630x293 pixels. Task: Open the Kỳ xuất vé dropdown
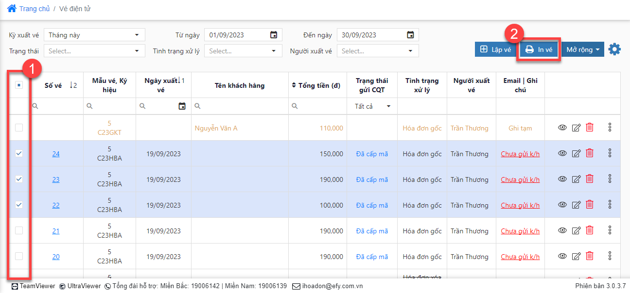click(94, 35)
